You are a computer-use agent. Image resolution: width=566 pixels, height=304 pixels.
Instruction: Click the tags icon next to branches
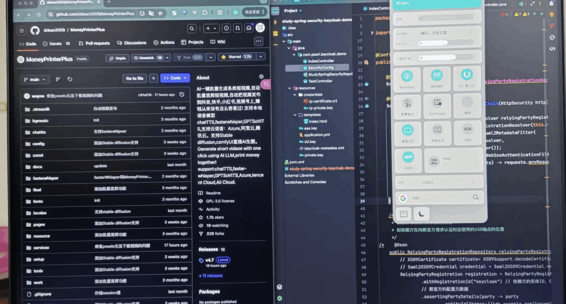[x=70, y=79]
